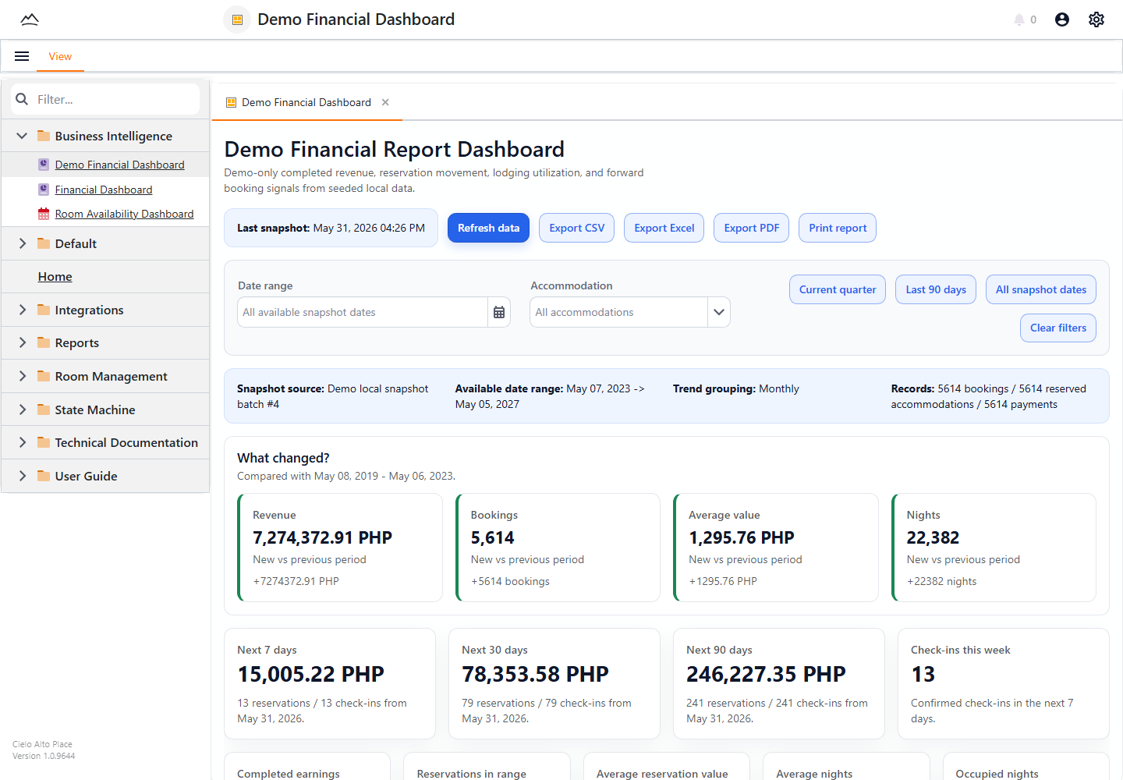
Task: Click the Next 90 days 246,227.35 PHP card
Action: 779,683
